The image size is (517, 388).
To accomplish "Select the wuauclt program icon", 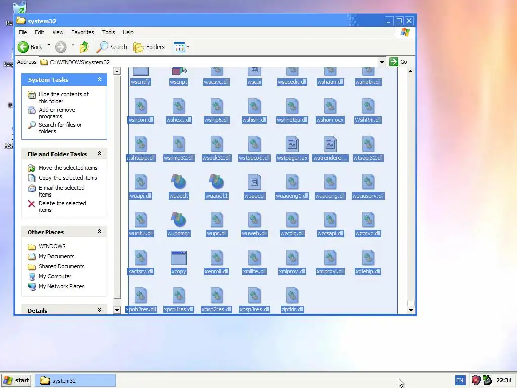I will tap(178, 182).
